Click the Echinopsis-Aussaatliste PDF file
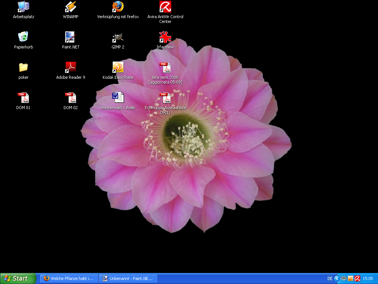This screenshot has width=378, height=284. [x=165, y=98]
